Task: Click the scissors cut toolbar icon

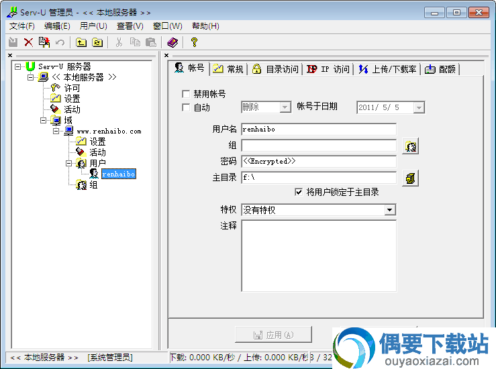Action: [119, 42]
